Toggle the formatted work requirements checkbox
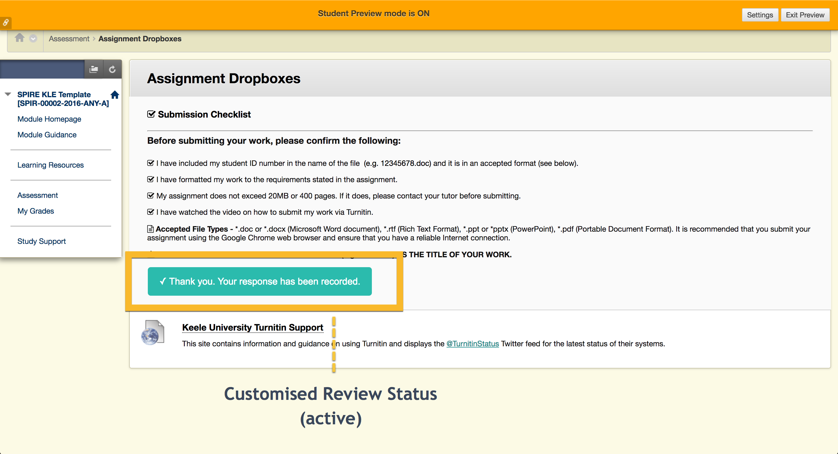 point(150,179)
